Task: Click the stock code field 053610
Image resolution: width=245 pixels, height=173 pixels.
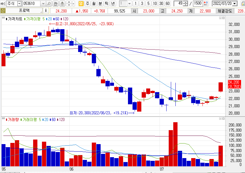Action: 31,3
